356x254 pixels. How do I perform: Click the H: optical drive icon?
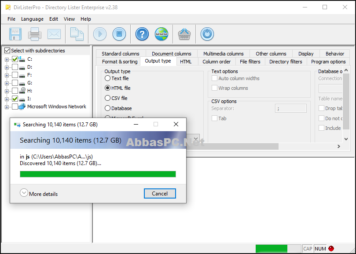click(x=22, y=91)
